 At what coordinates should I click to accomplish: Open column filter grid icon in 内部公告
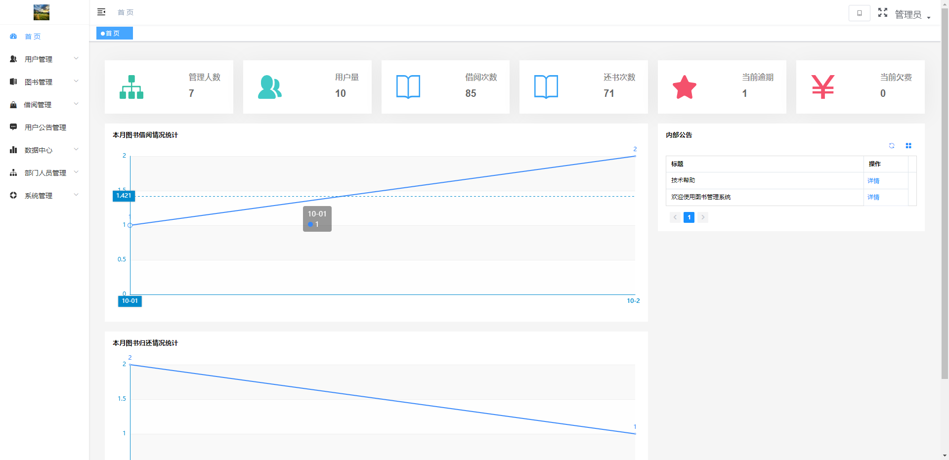point(908,146)
